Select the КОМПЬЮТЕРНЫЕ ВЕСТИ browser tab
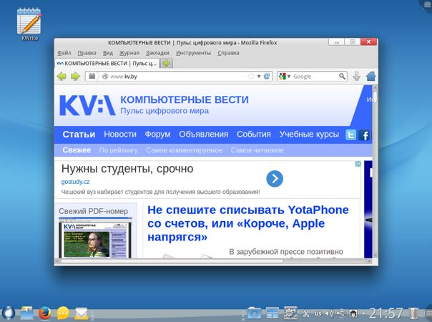The image size is (432, 322). [107, 64]
